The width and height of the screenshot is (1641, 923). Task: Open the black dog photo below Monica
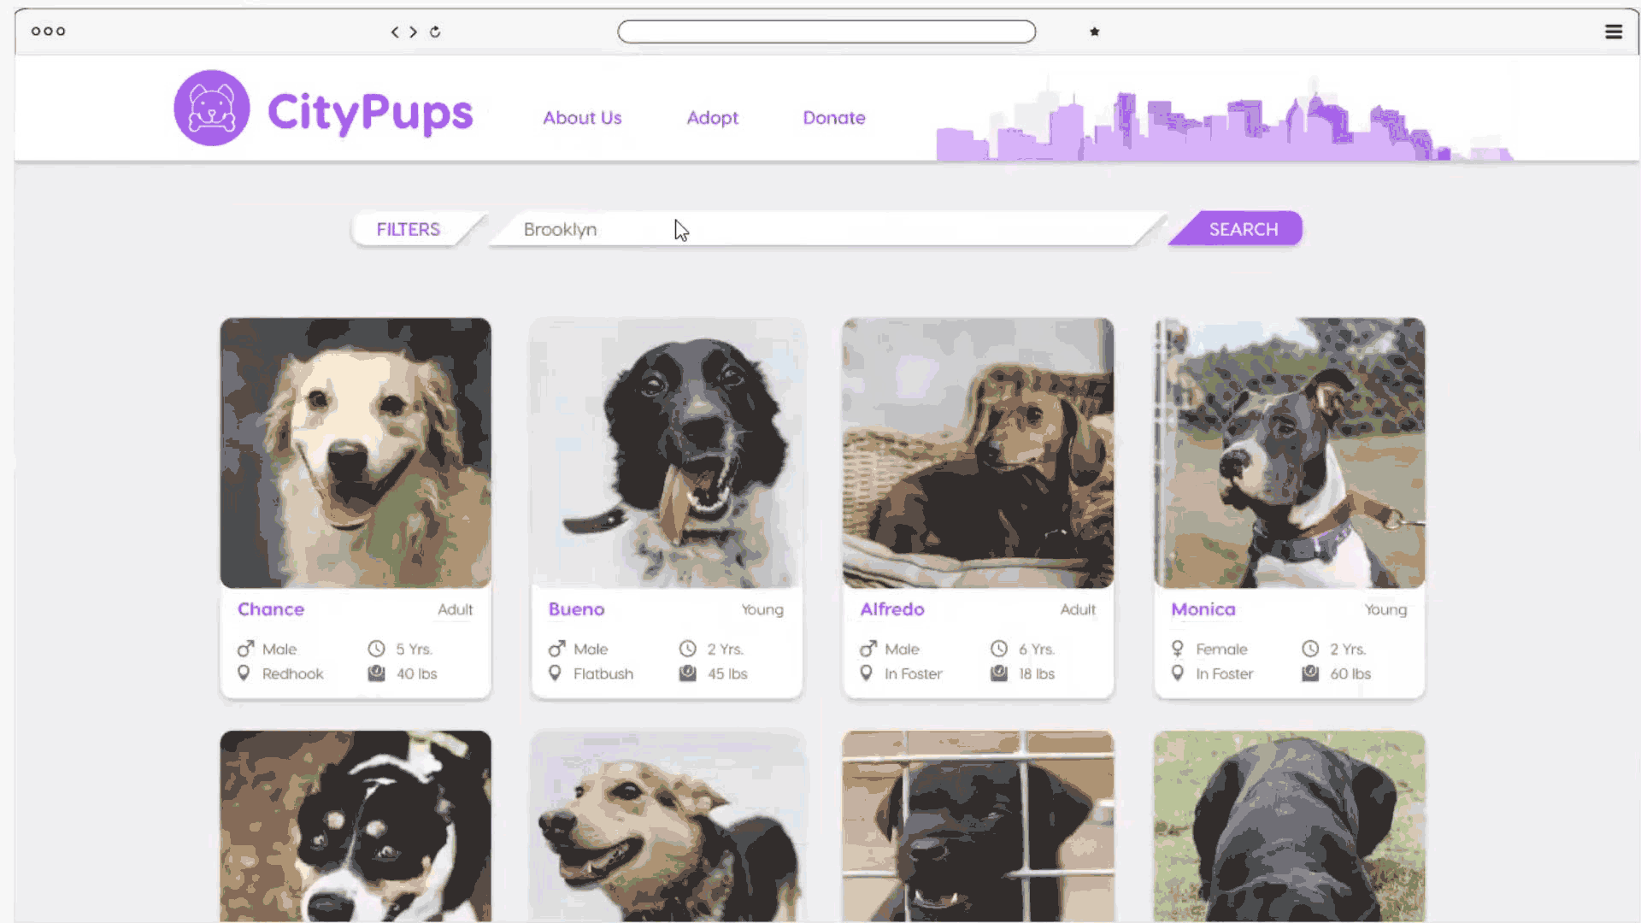[1289, 826]
